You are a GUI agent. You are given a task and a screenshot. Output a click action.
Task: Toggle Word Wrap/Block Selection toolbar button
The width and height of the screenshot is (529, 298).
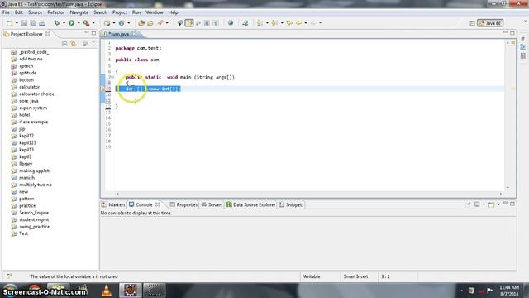click(207, 23)
